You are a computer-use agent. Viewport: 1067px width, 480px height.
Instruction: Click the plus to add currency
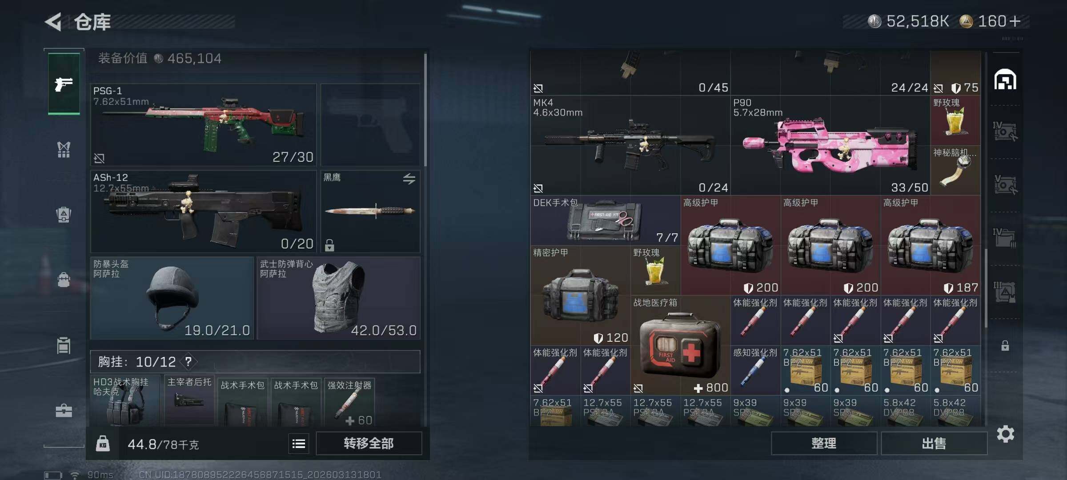click(1015, 21)
